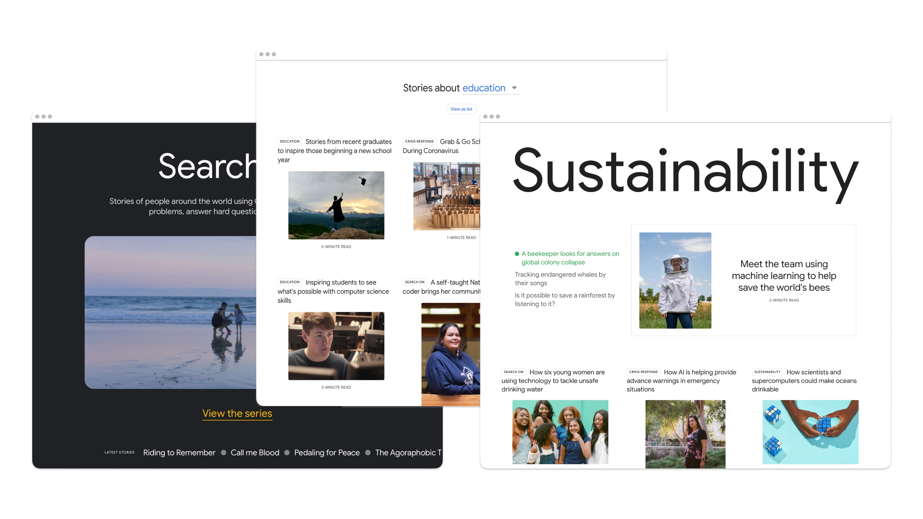Open the blue Rubik's cube thumbnail
This screenshot has height=519, width=923.
tap(810, 432)
